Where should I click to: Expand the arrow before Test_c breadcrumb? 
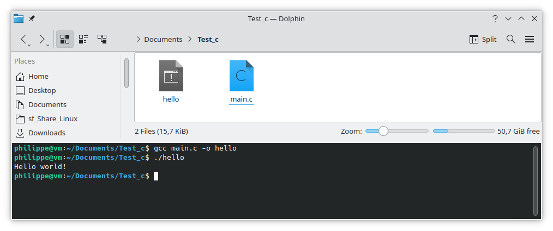coord(190,39)
